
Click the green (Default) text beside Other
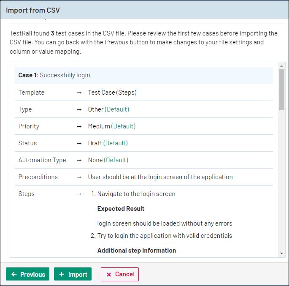(117, 109)
